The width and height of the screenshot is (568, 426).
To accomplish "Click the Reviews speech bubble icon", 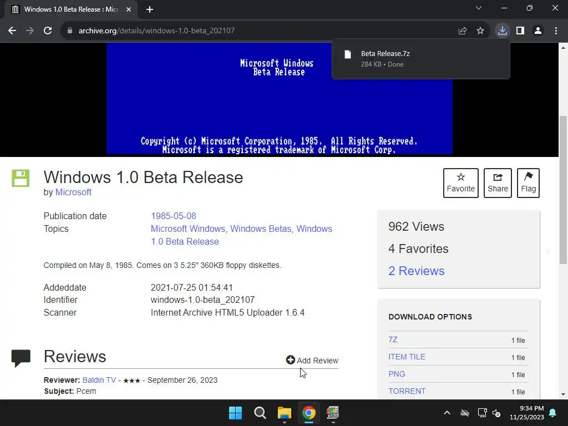I will point(21,358).
